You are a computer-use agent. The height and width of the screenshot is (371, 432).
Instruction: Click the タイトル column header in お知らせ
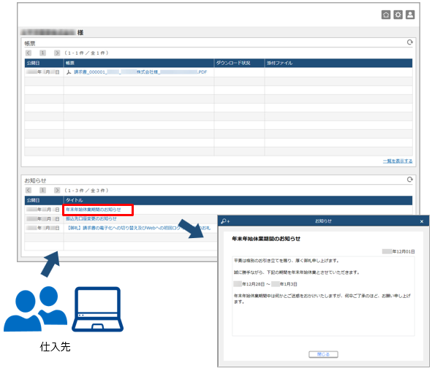pyautogui.click(x=238, y=200)
